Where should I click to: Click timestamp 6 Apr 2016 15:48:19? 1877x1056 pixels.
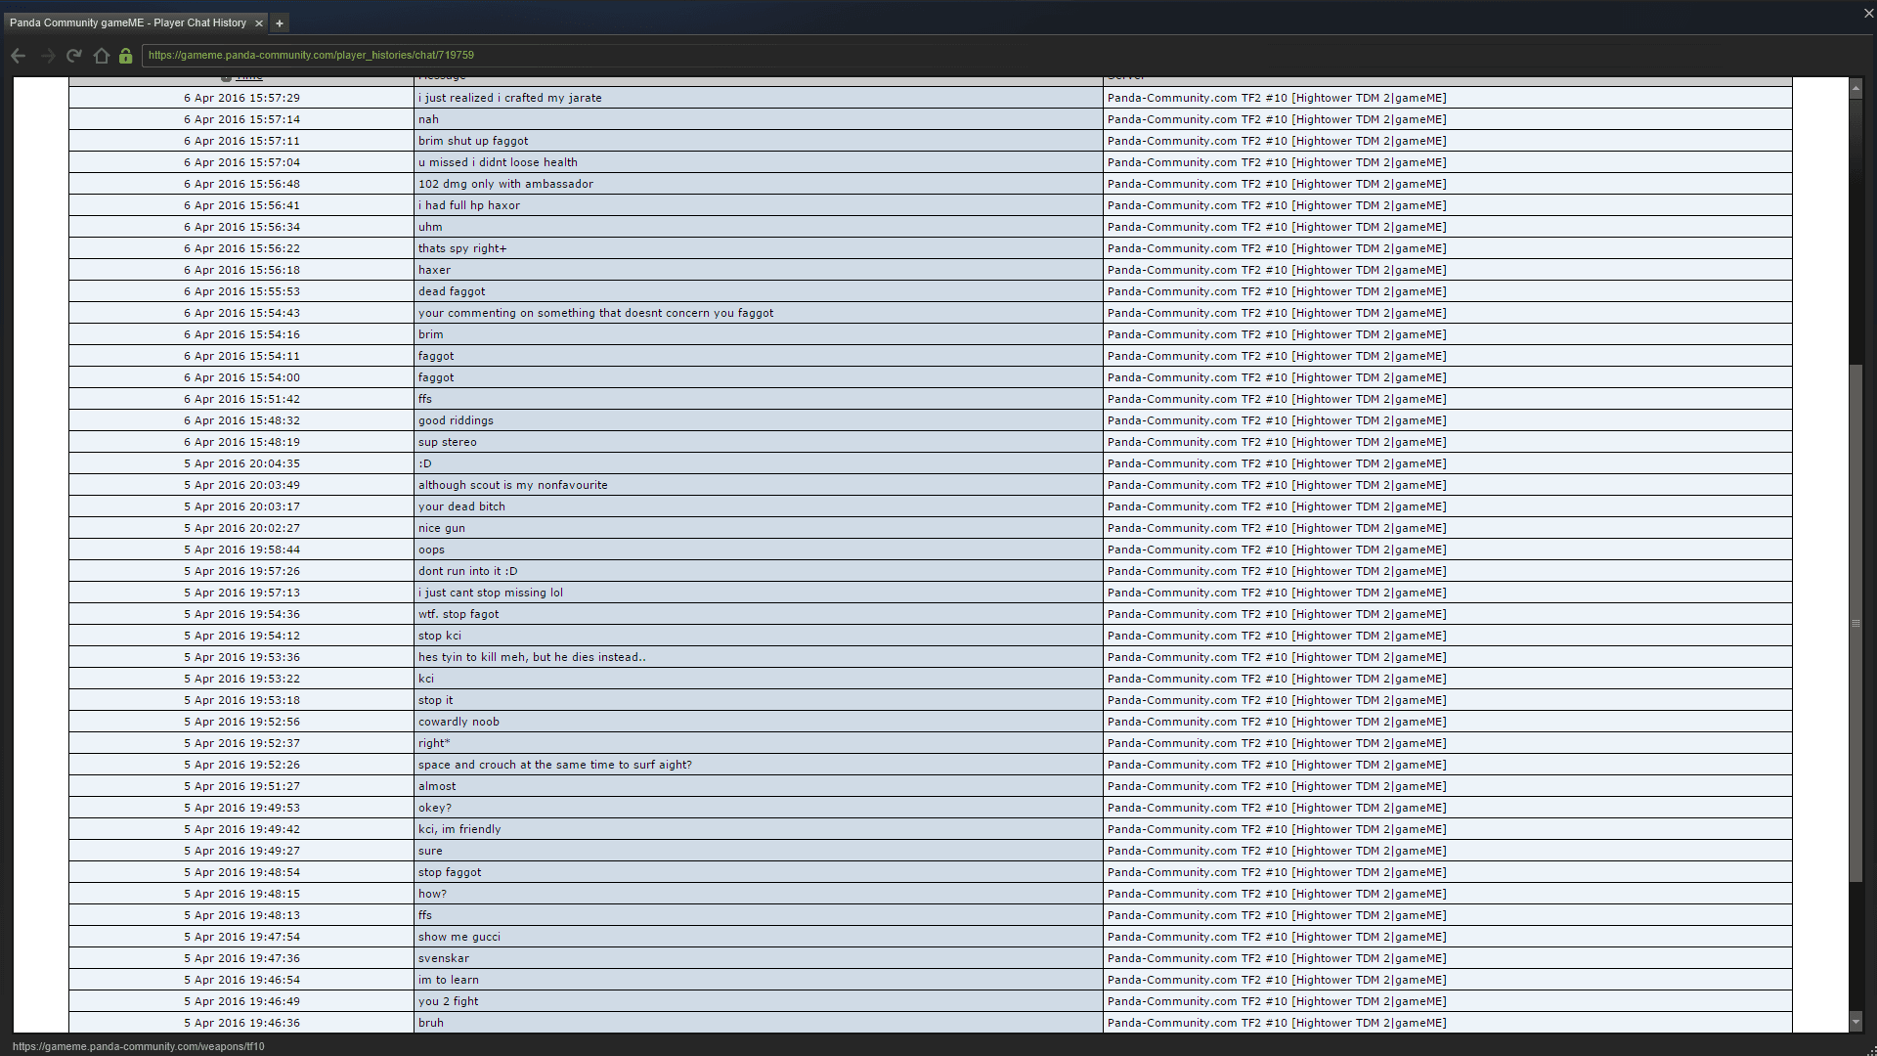click(x=241, y=442)
